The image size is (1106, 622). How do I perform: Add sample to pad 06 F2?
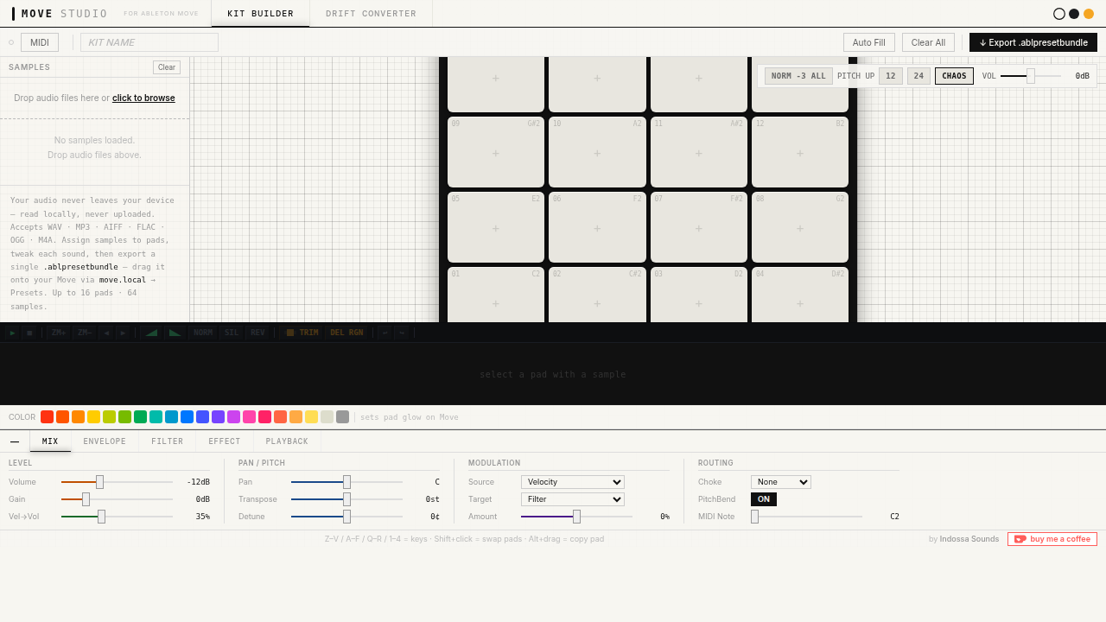(x=597, y=227)
